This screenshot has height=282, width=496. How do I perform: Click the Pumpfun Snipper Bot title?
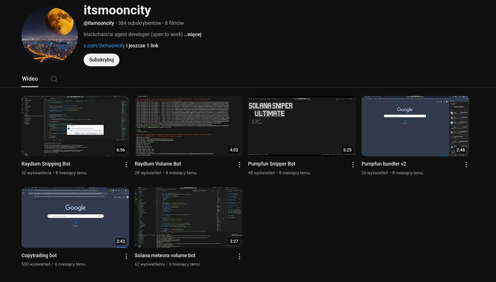271,164
